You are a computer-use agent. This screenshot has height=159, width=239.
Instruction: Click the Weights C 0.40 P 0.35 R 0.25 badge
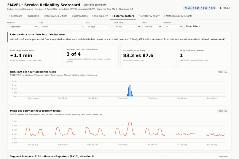pyautogui.click(x=200, y=8)
